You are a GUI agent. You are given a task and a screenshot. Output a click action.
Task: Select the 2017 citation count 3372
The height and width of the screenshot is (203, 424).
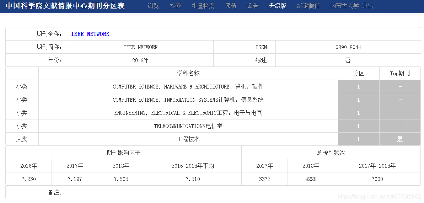click(x=264, y=179)
